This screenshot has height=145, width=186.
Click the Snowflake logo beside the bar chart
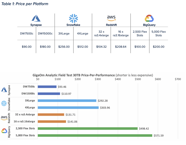[x=4, y=103]
